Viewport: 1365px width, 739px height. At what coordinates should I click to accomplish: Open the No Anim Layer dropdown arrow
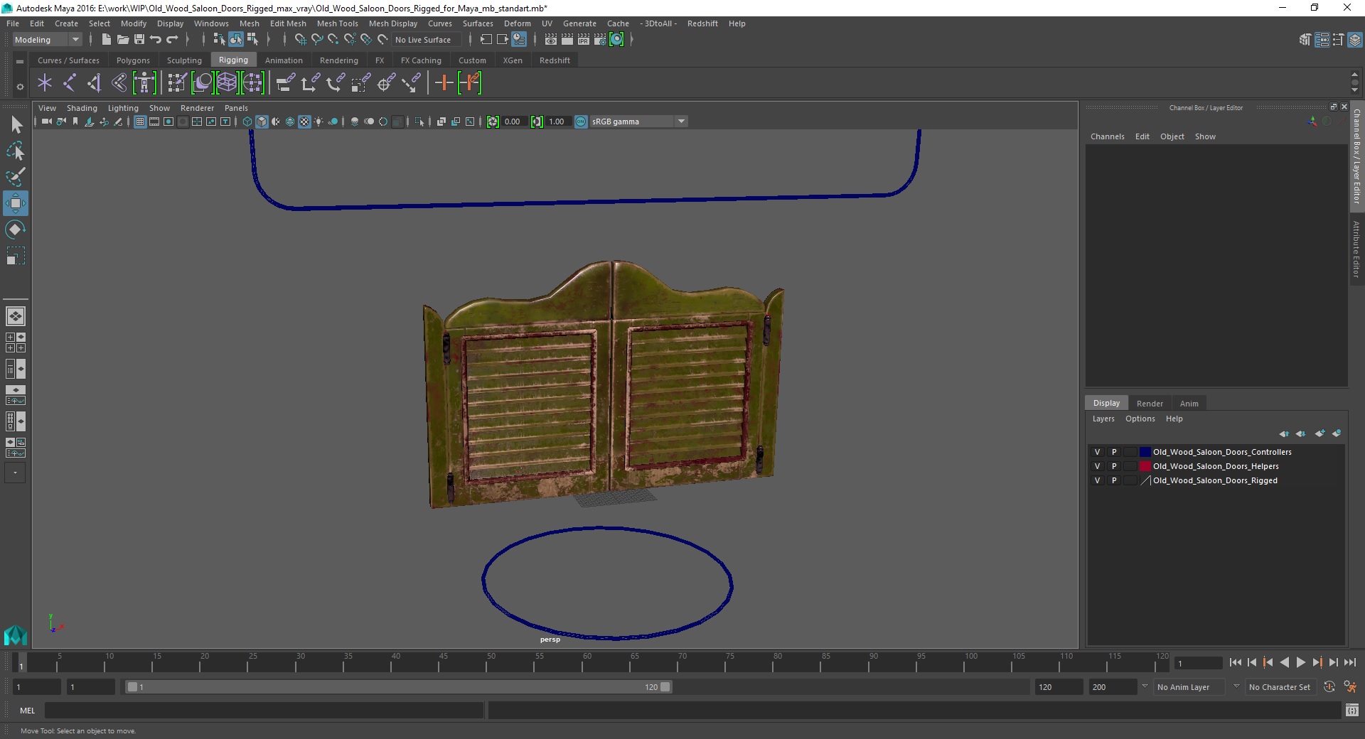coord(1144,686)
